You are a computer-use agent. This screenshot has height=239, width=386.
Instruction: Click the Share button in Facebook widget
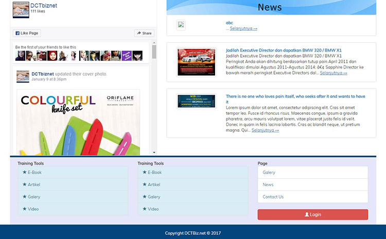point(144,33)
